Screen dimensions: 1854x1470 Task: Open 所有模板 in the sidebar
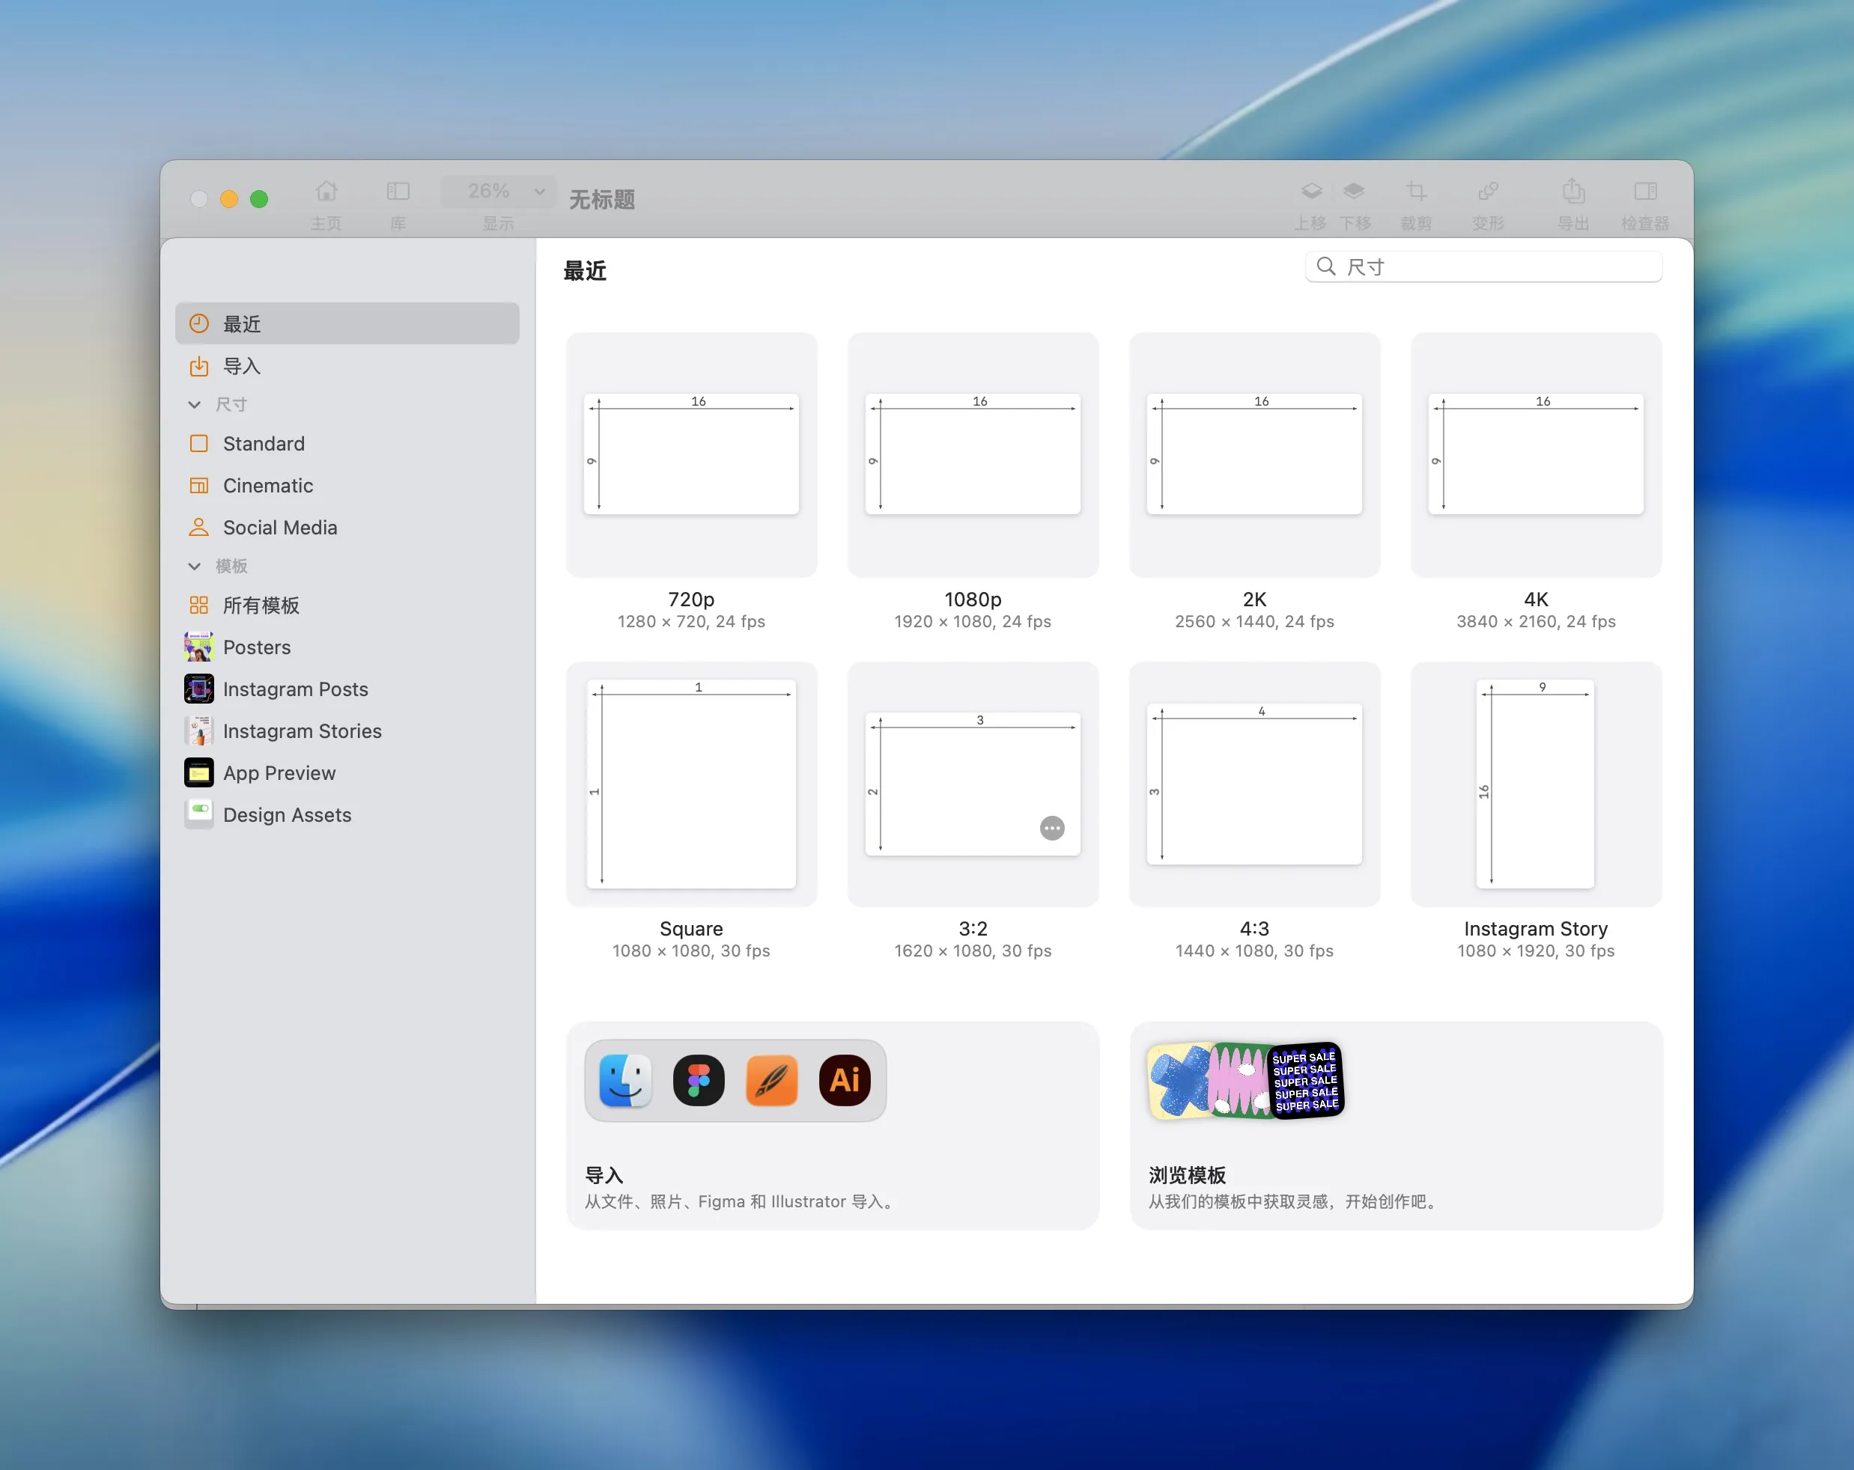coord(347,606)
